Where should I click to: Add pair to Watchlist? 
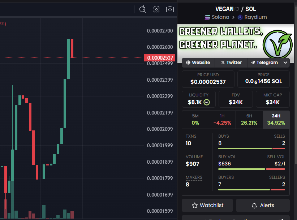point(207,205)
